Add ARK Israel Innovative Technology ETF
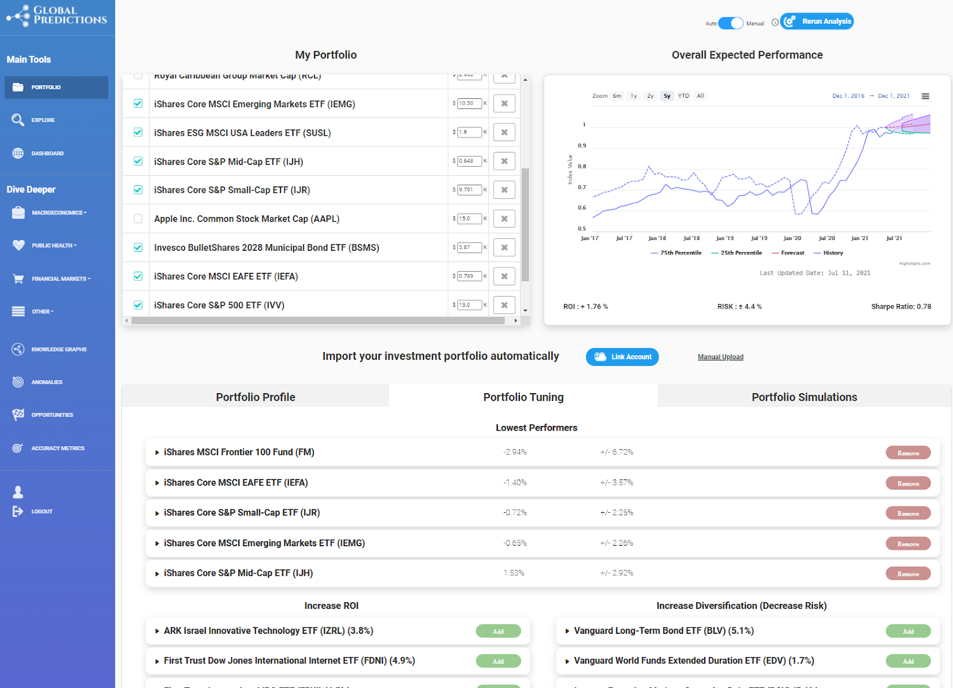953x688 pixels. click(x=499, y=631)
